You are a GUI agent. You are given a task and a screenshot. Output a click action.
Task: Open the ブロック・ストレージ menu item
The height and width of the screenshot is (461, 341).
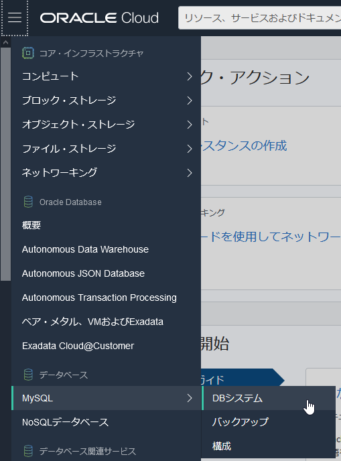tap(106, 101)
